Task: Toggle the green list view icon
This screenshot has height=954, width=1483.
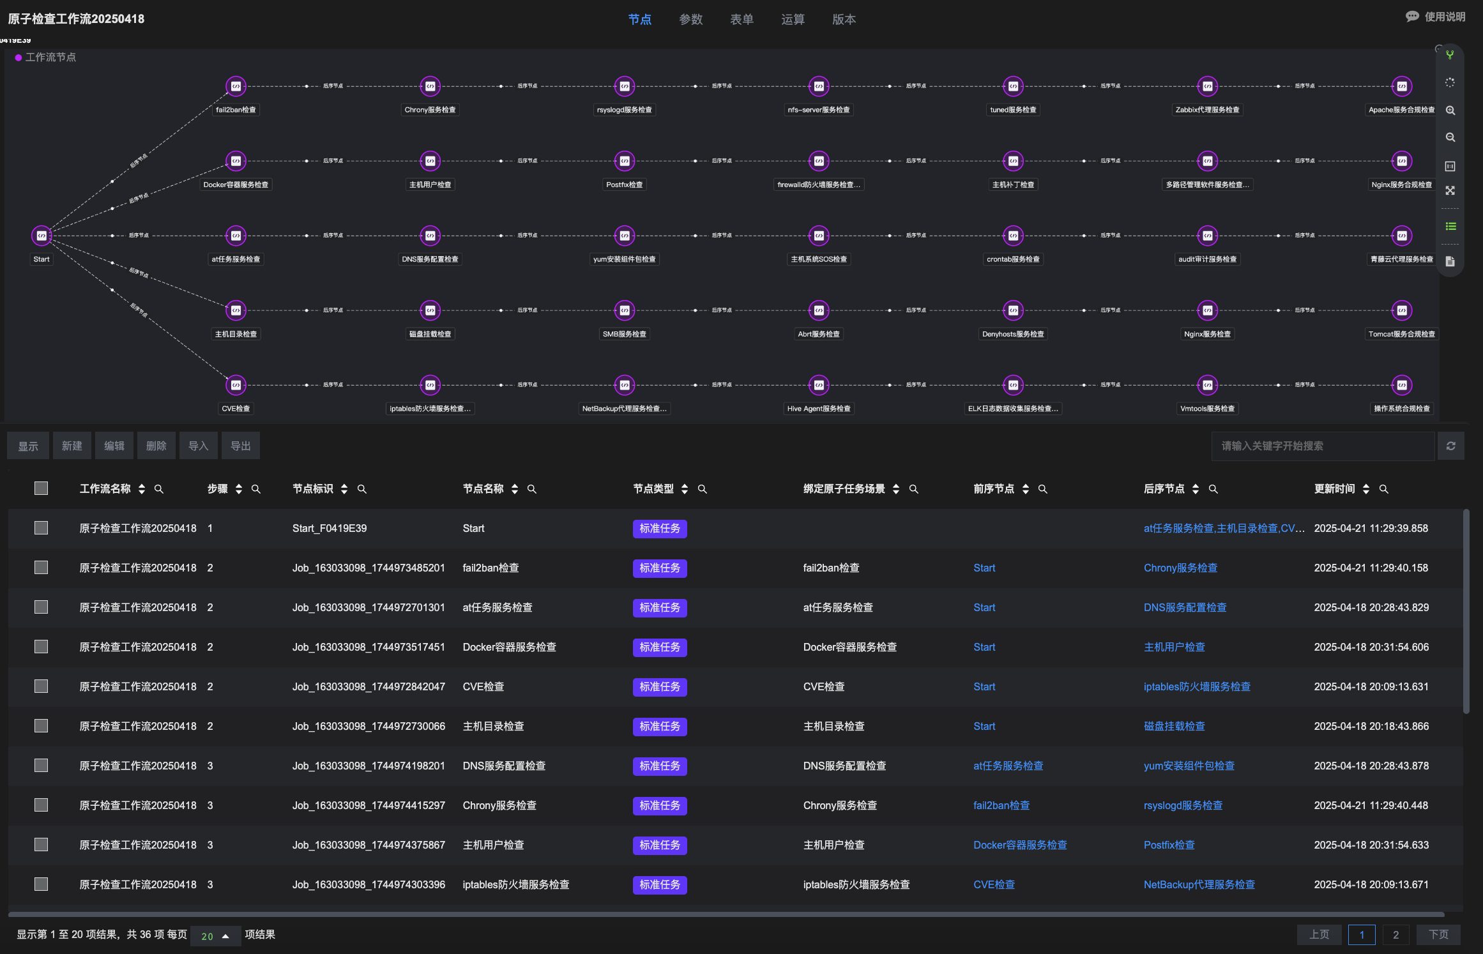Action: [x=1450, y=227]
